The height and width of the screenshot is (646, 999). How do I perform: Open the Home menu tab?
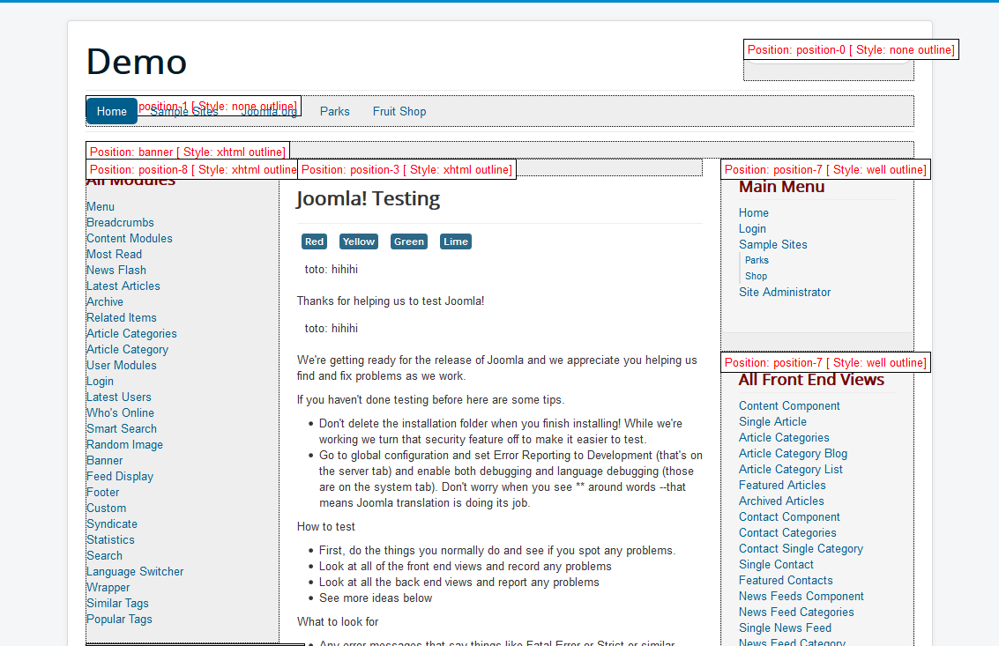(x=111, y=112)
